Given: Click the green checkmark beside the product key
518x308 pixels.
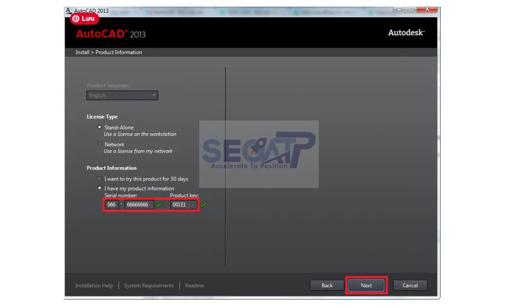Looking at the screenshot, I should (203, 205).
